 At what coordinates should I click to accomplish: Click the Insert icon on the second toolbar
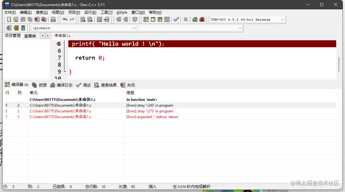click(x=9, y=28)
